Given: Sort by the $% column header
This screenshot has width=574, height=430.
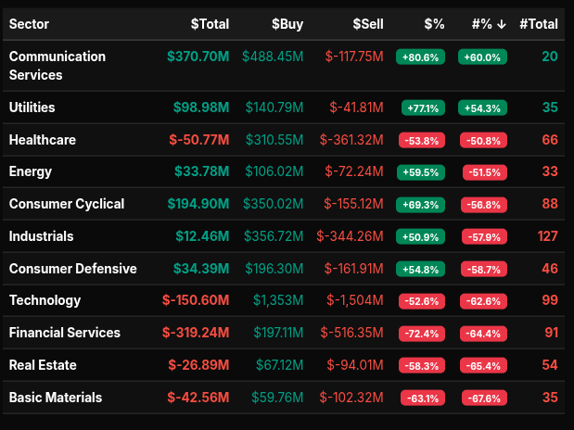Looking at the screenshot, I should click(433, 24).
